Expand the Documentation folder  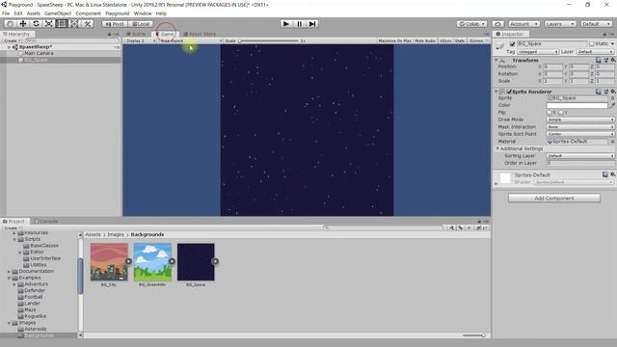pyautogui.click(x=9, y=272)
